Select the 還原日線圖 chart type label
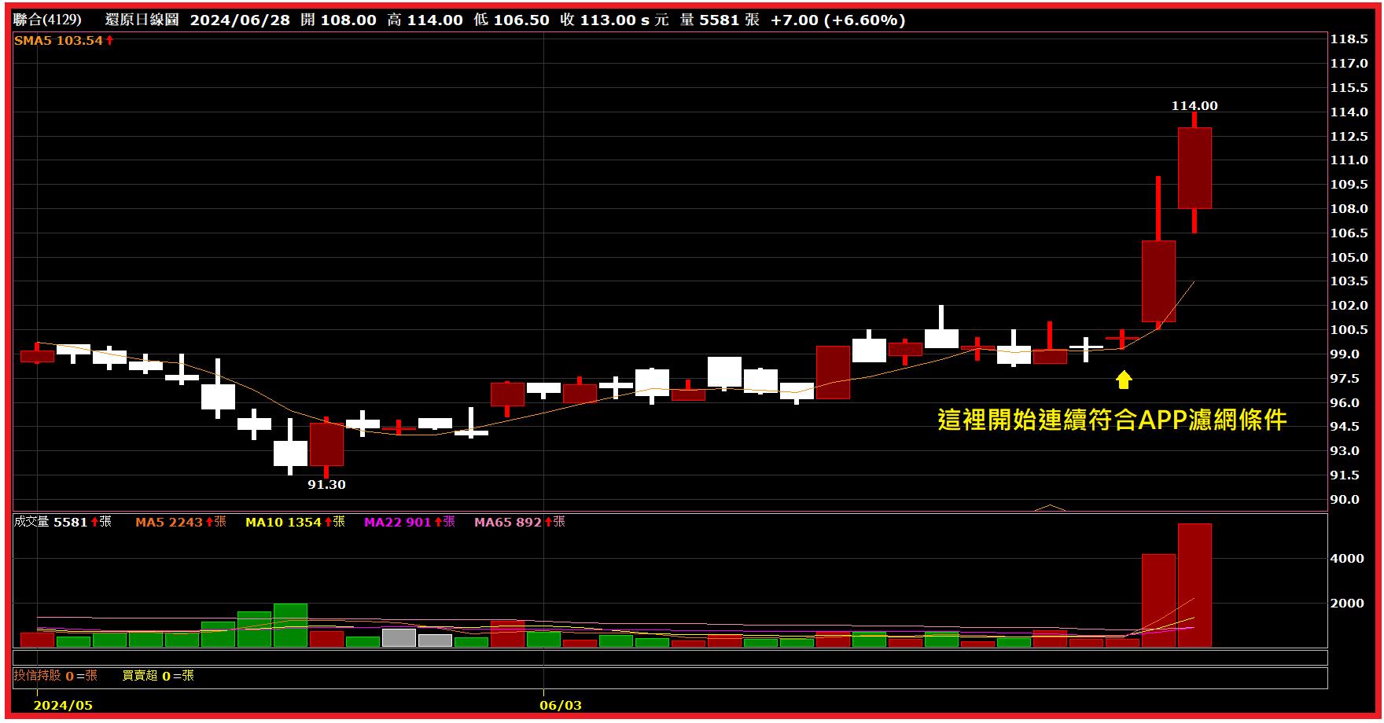The image size is (1384, 723). pyautogui.click(x=142, y=20)
